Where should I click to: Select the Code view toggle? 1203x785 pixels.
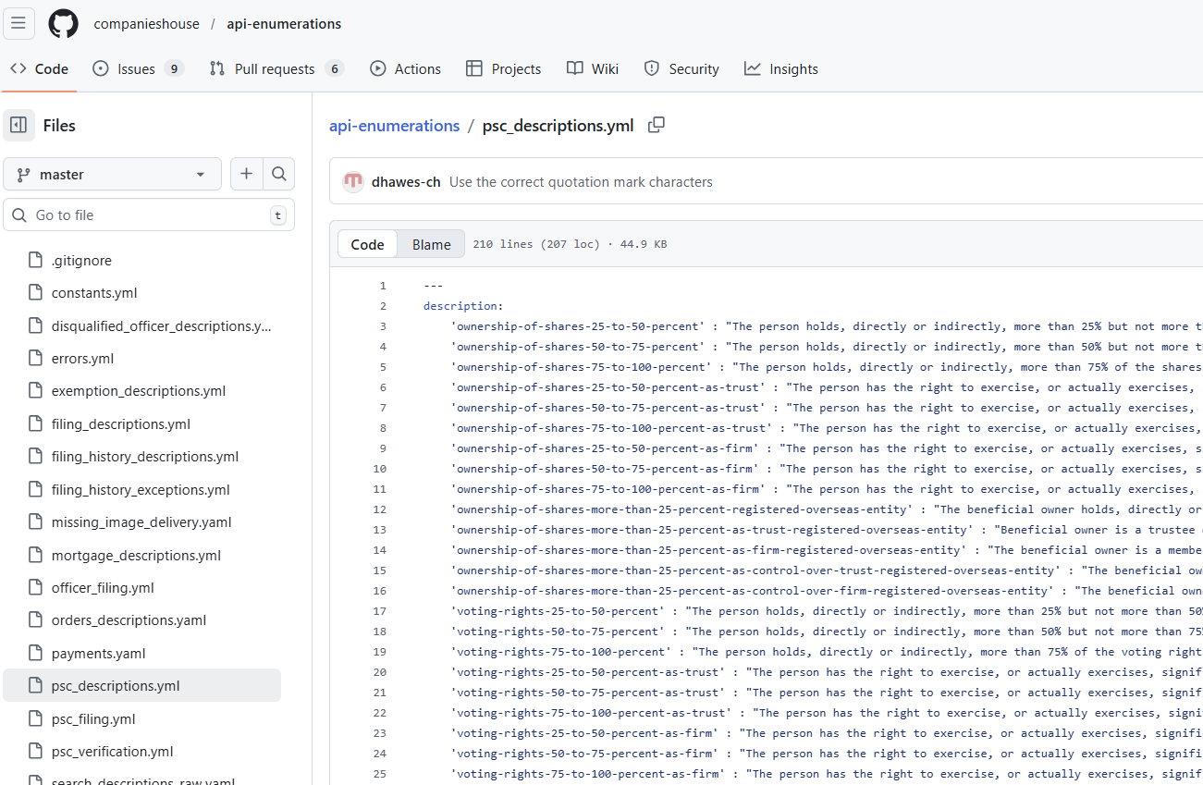367,244
